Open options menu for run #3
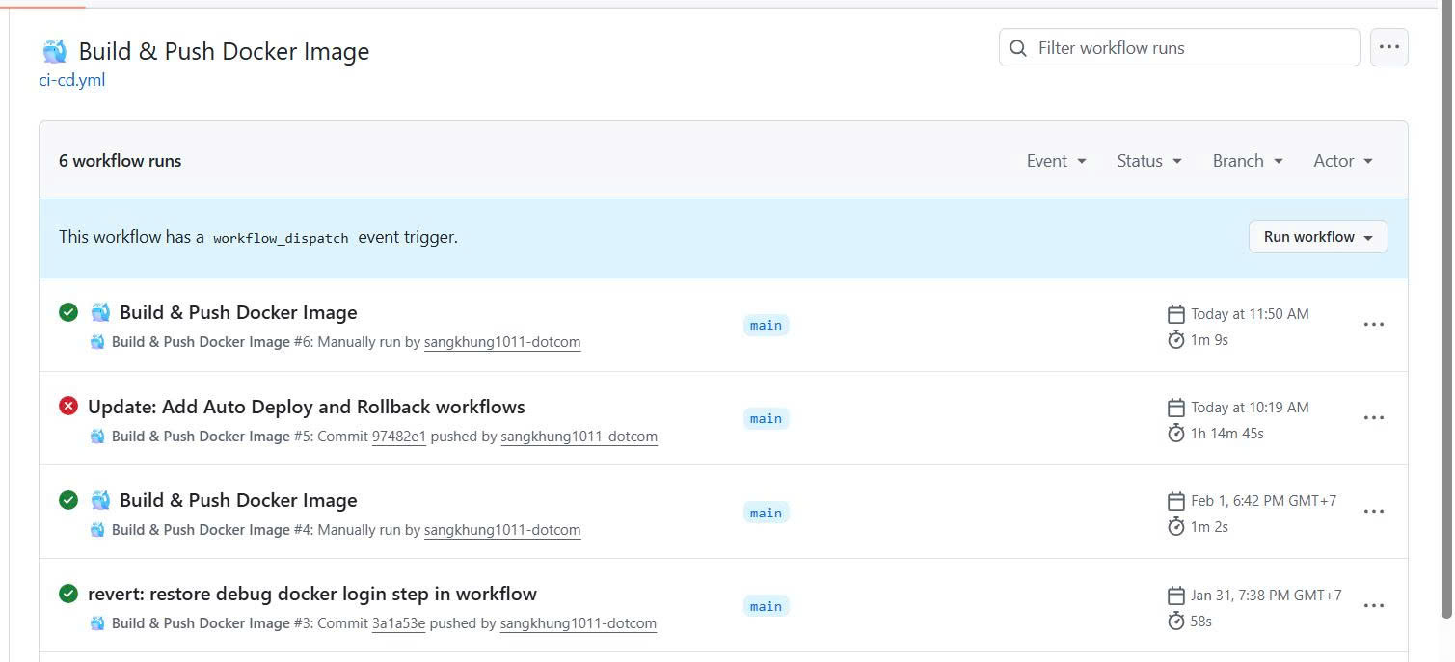Screen dimensions: 1455x662 click(x=1373, y=605)
